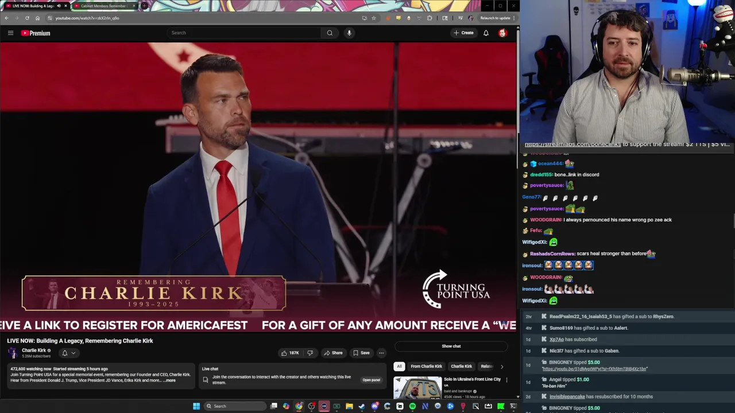This screenshot has width=735, height=413.
Task: Open the YouTube guide hamburger menu
Action: tap(10, 33)
